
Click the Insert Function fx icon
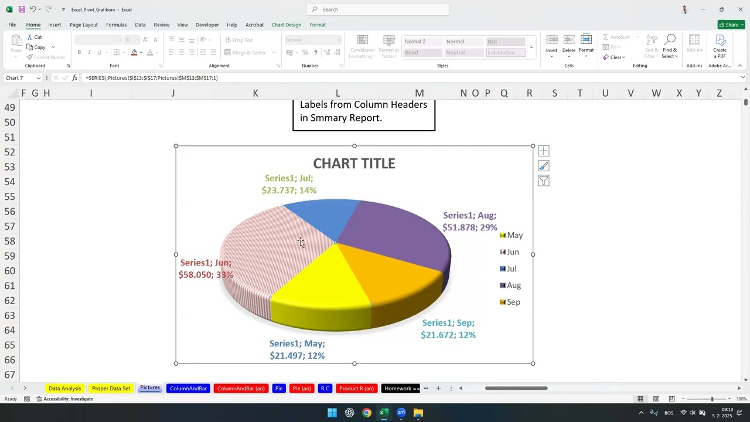click(74, 78)
